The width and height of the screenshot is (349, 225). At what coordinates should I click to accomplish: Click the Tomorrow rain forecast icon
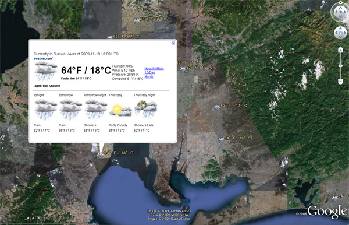point(70,109)
